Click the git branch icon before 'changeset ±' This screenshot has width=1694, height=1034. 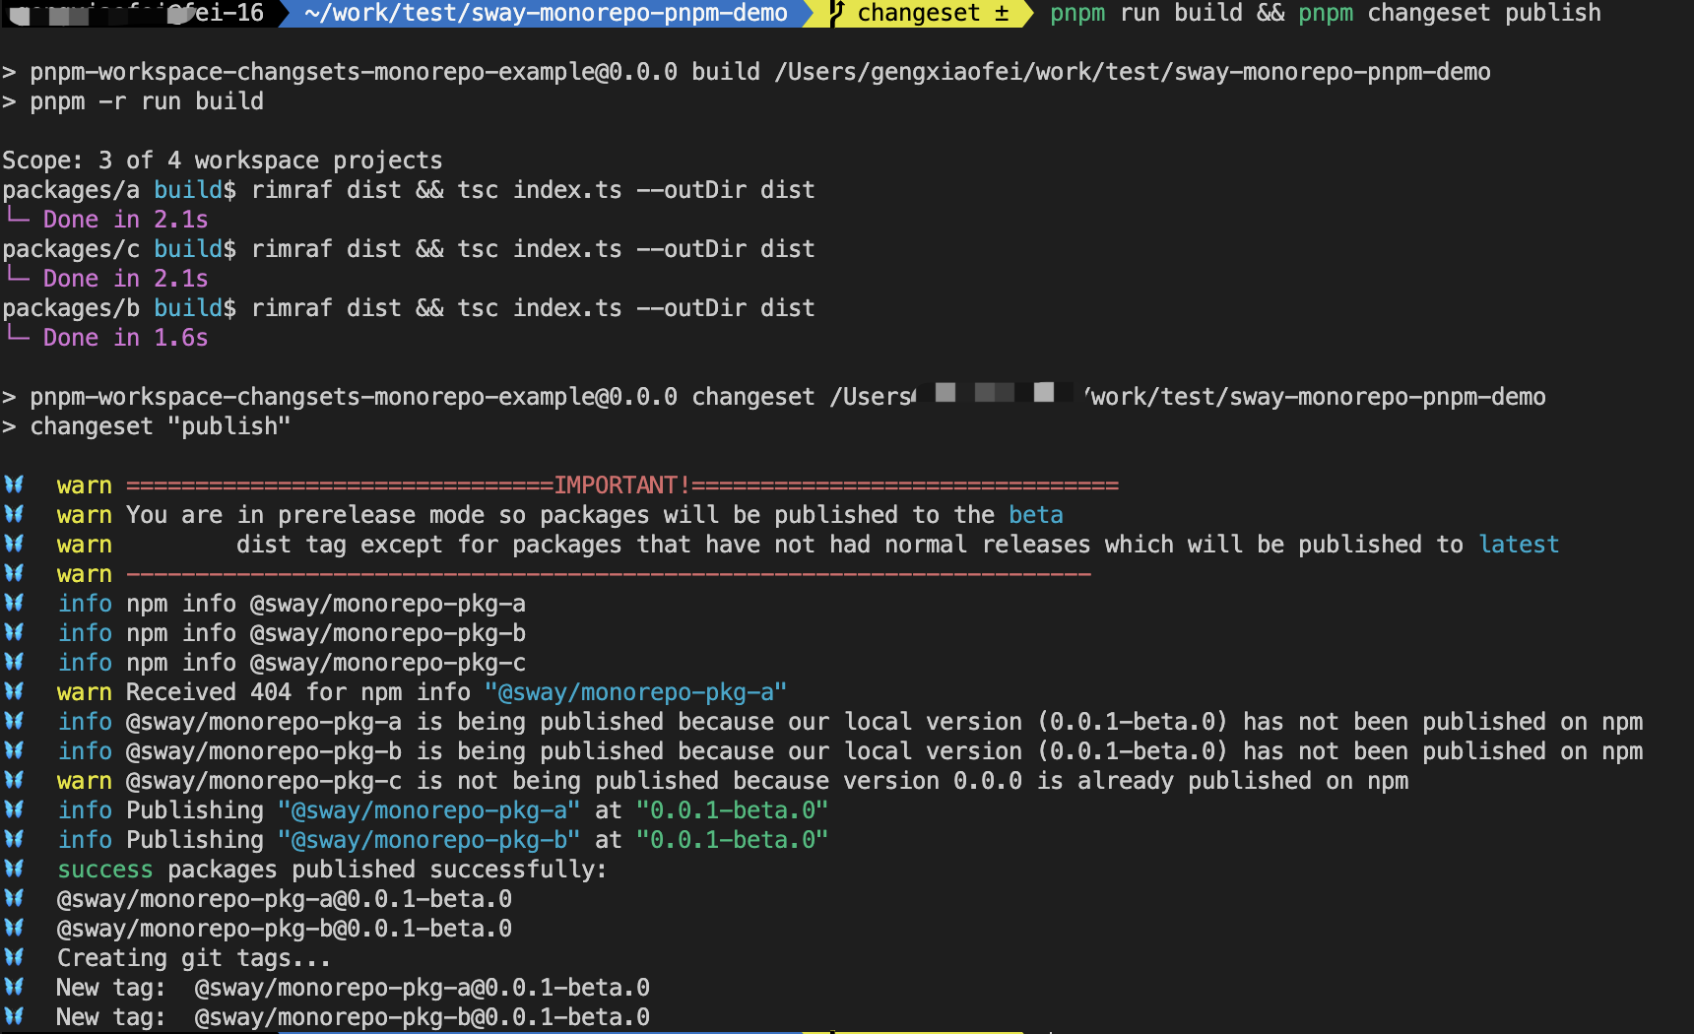click(x=838, y=13)
